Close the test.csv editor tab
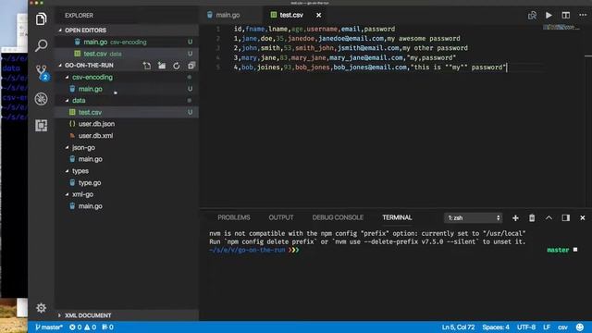 318,15
